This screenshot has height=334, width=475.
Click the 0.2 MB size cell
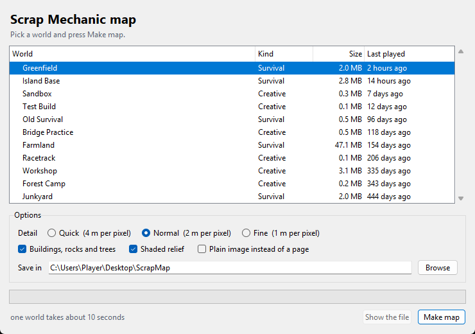pyautogui.click(x=350, y=184)
